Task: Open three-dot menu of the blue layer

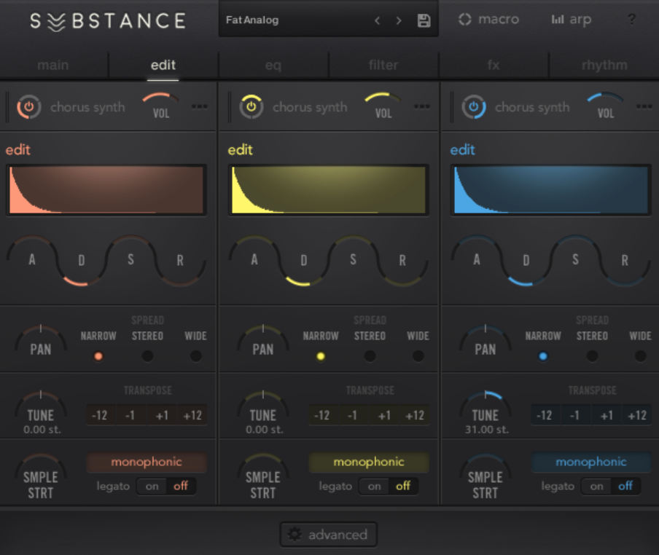Action: [644, 106]
